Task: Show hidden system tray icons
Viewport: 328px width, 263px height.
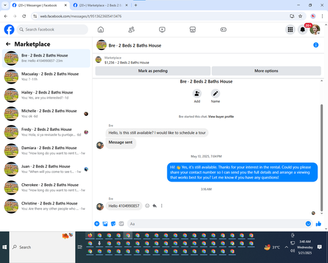Action: click(286, 247)
